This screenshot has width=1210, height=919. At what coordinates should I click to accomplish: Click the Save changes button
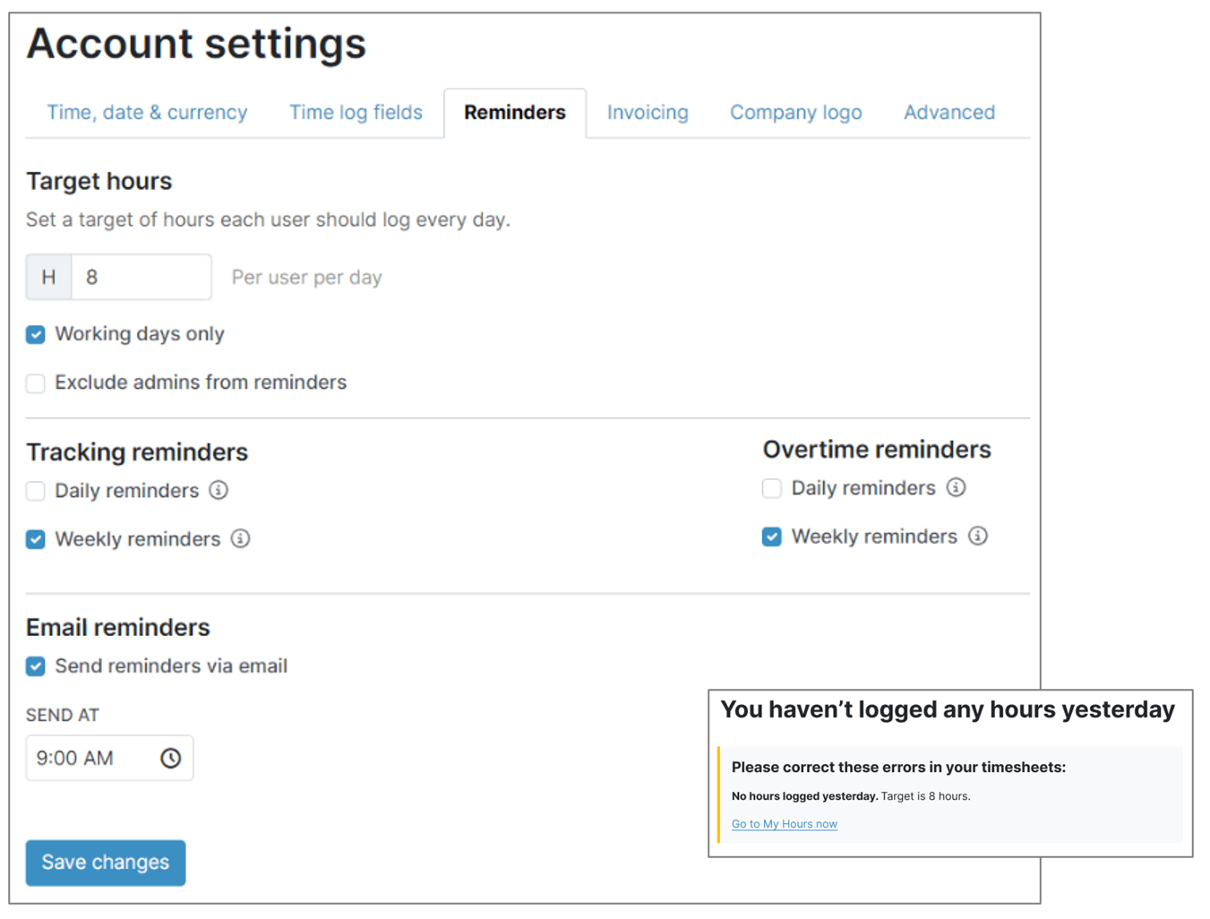click(105, 862)
